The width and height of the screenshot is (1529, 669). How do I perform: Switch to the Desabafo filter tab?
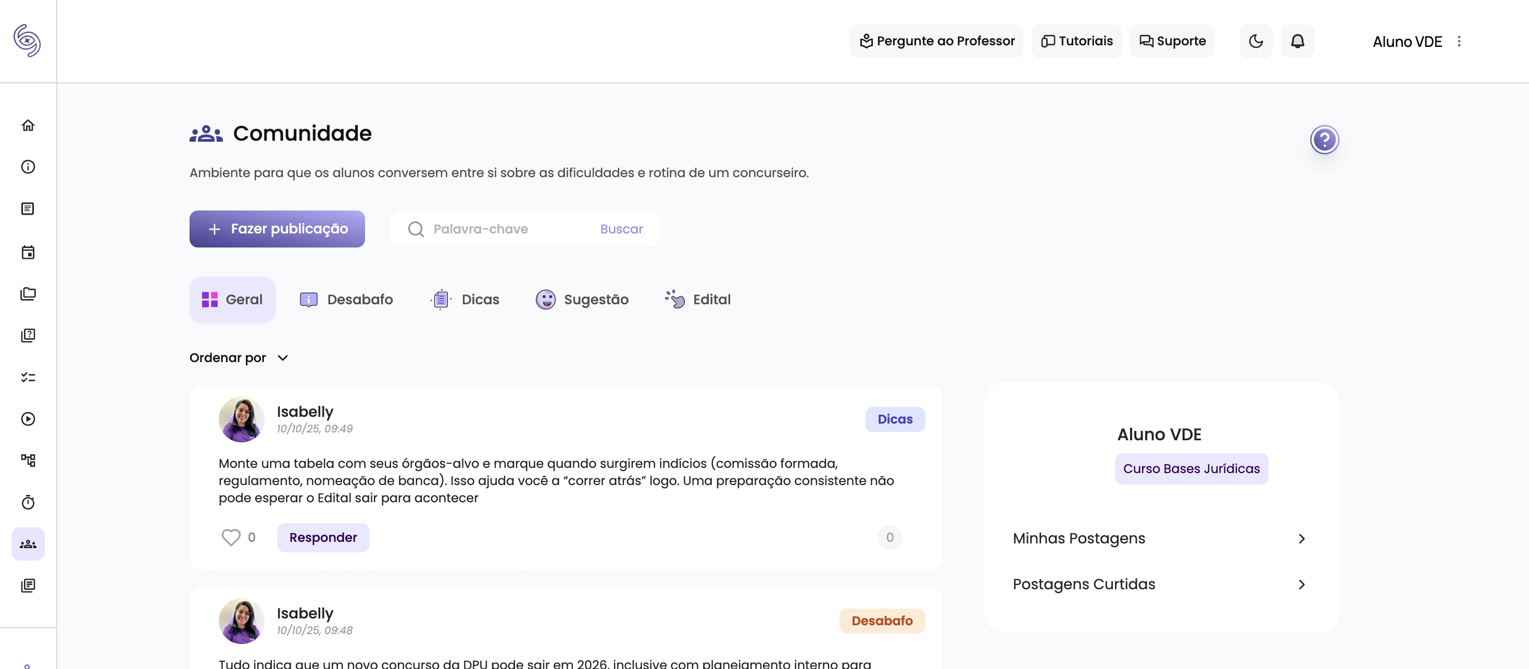pyautogui.click(x=347, y=299)
